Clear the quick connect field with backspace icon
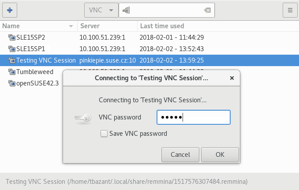The width and height of the screenshot is (299, 190). [x=207, y=10]
